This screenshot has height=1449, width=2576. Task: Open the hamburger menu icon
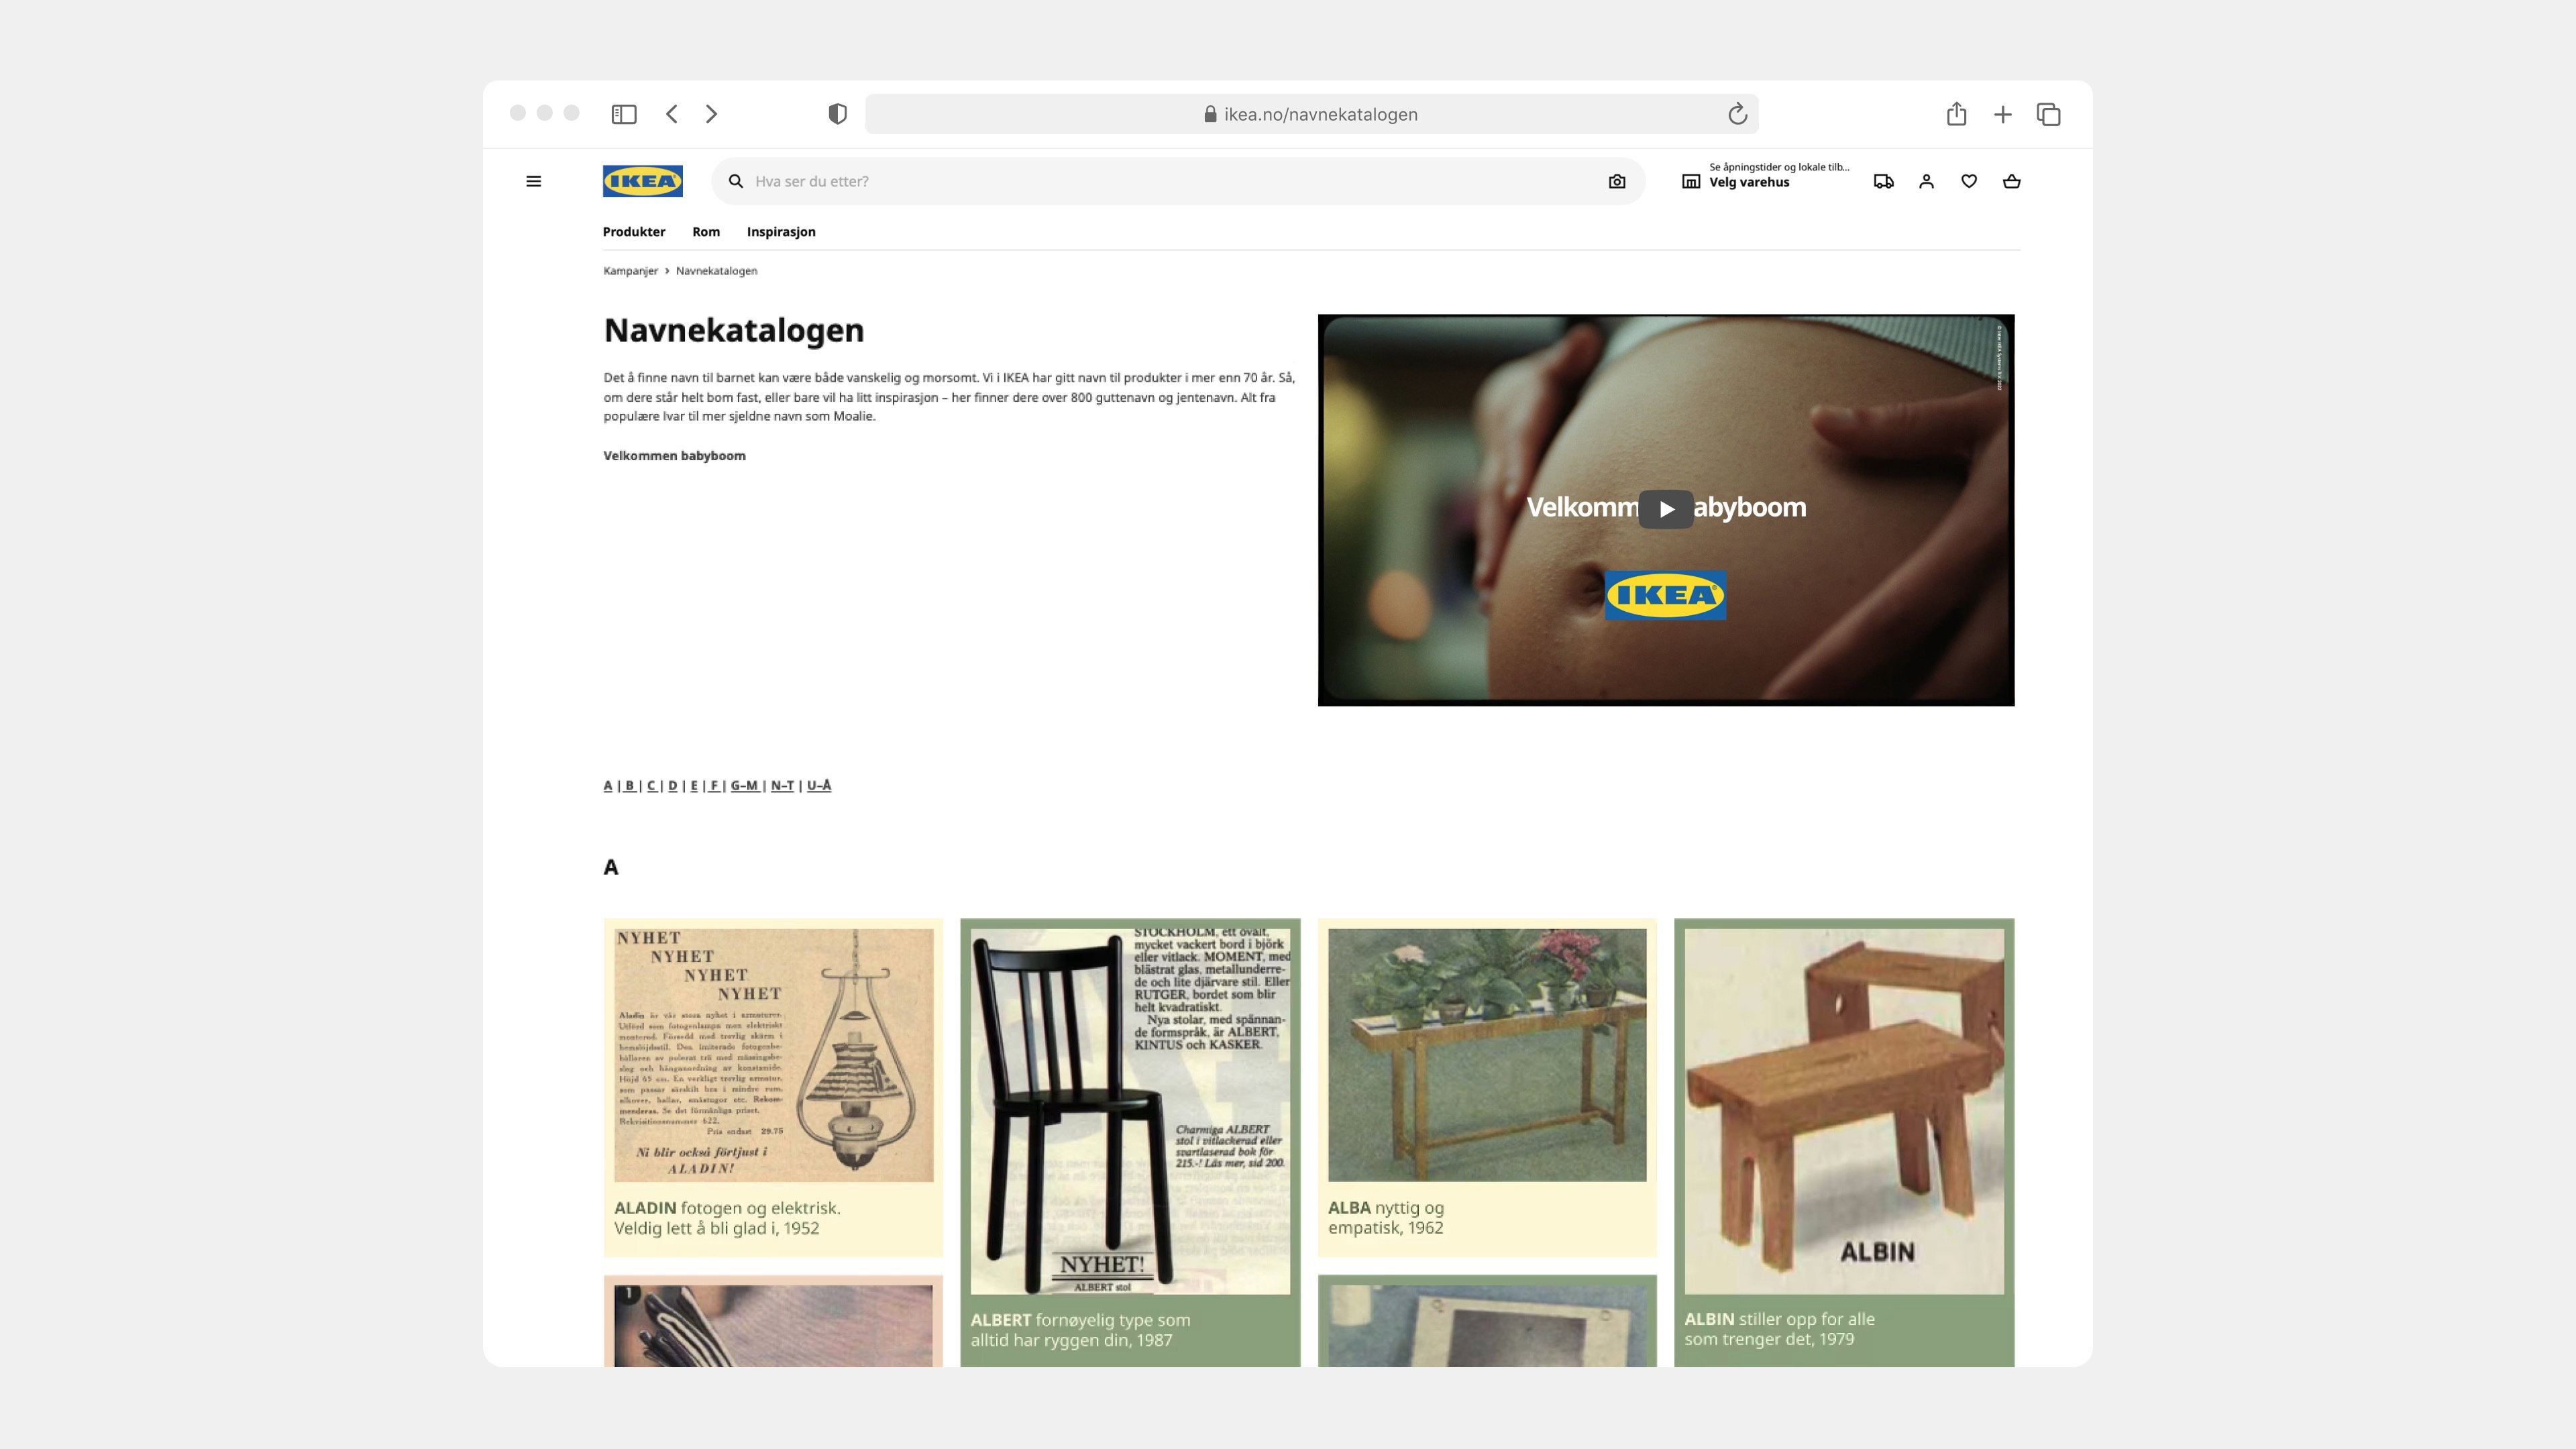click(533, 181)
